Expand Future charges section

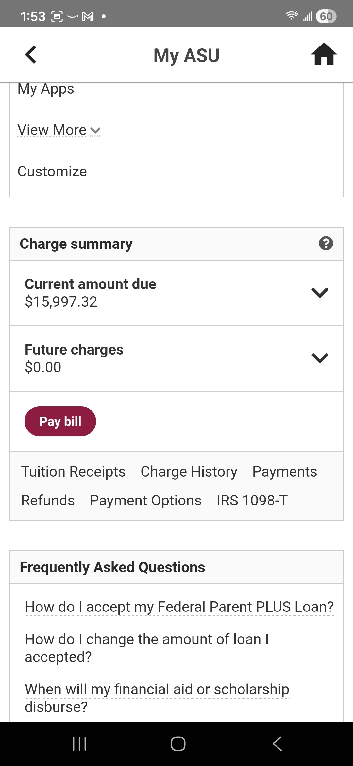[x=320, y=358]
